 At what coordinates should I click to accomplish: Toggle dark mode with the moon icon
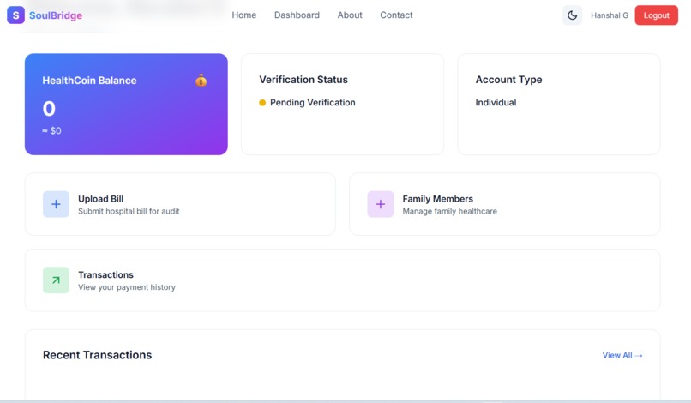click(572, 15)
